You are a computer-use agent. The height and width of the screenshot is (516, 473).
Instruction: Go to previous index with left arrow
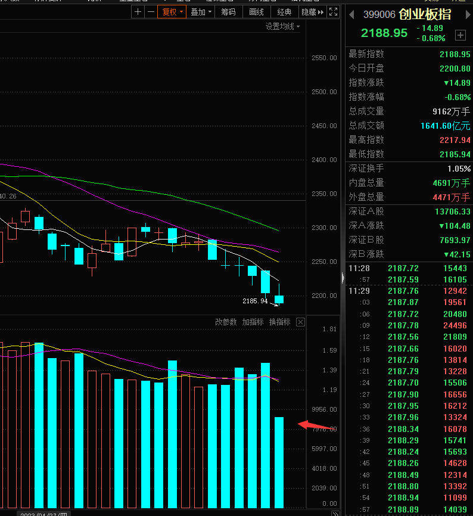pos(351,14)
